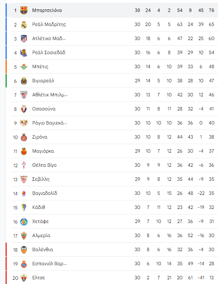
Task: Click the Villarreal yellow badge icon
Action: 24,81
